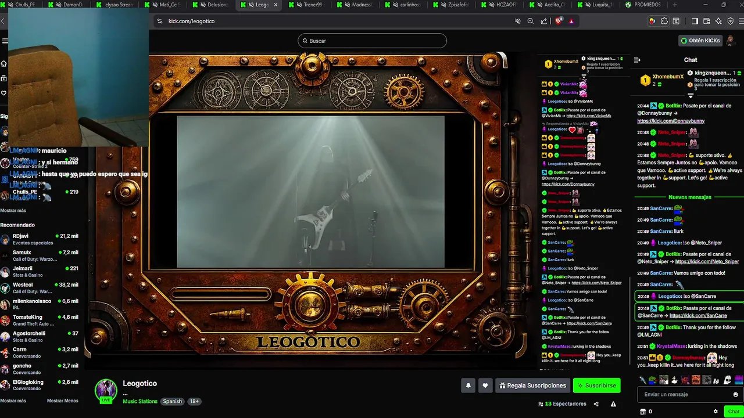The height and width of the screenshot is (418, 744).
Task: Open the emoji picker in message box
Action: click(735, 395)
